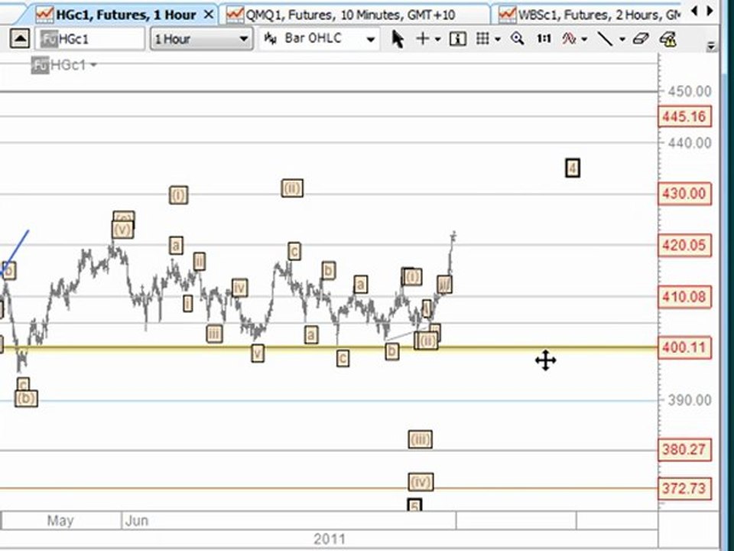Click the 420.05 price level tag
The width and height of the screenshot is (734, 551).
click(684, 245)
